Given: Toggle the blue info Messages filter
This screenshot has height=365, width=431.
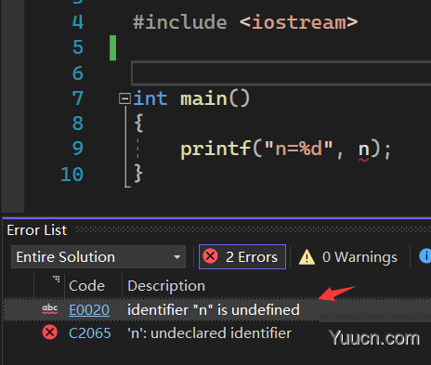Looking at the screenshot, I should coord(425,256).
